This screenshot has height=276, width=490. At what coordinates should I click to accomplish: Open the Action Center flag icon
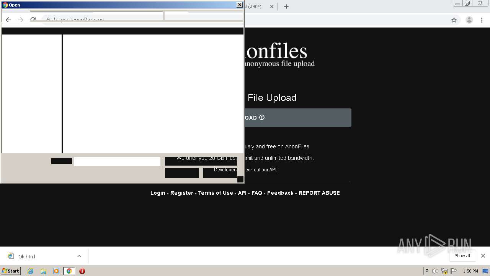tap(454, 271)
